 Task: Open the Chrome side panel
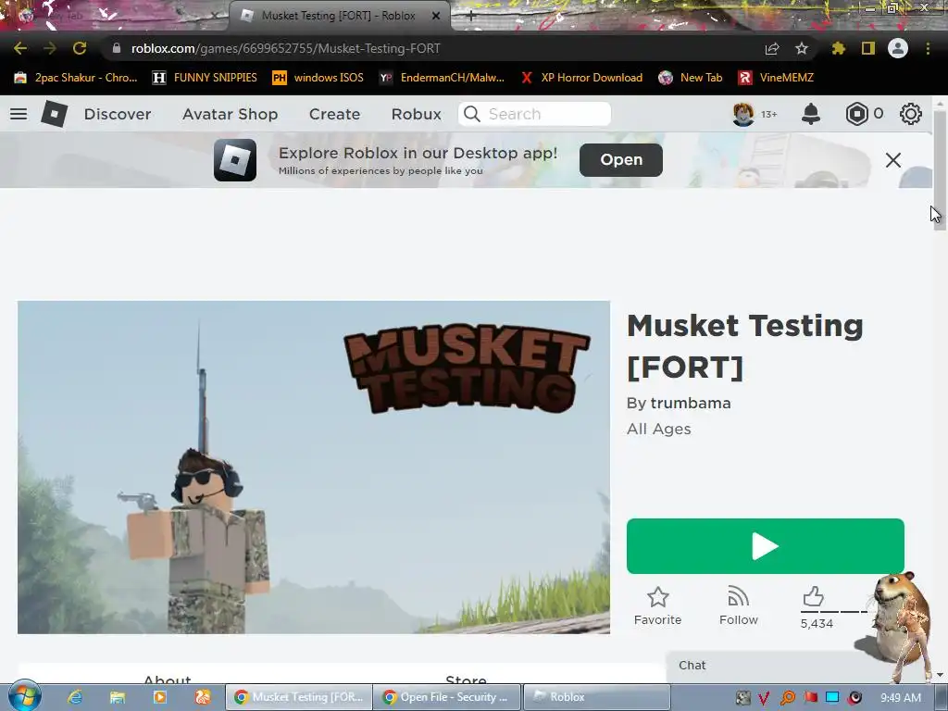pos(868,48)
